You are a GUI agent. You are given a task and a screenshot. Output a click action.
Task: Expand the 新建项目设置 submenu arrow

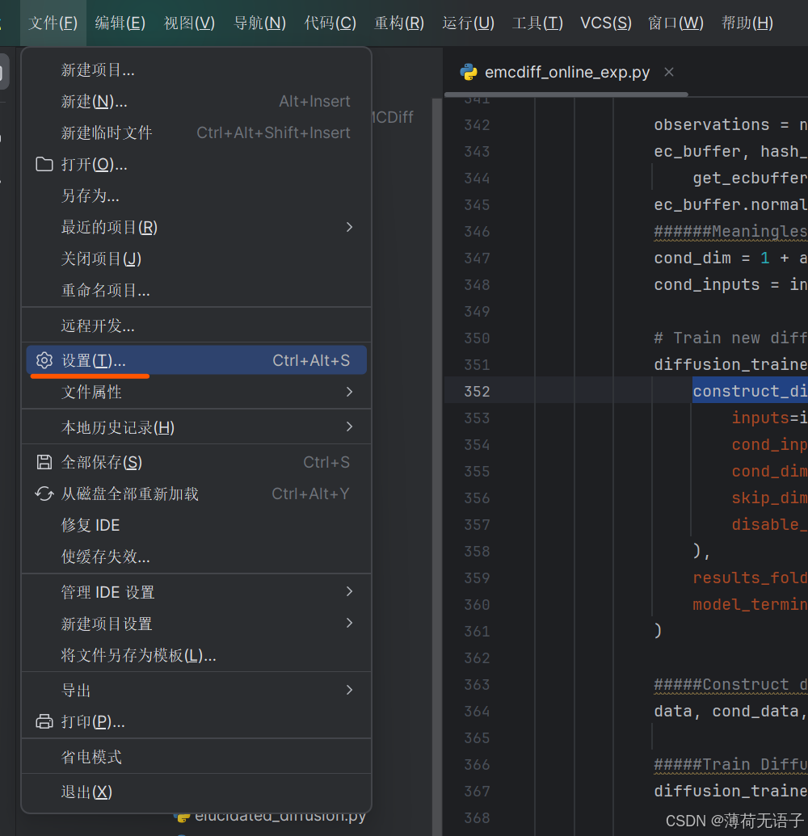click(349, 624)
